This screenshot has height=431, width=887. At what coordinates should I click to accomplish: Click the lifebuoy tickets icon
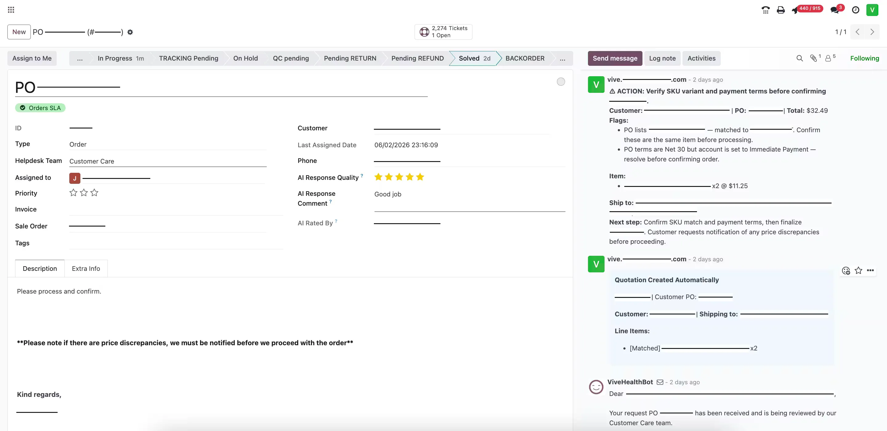pyautogui.click(x=424, y=32)
